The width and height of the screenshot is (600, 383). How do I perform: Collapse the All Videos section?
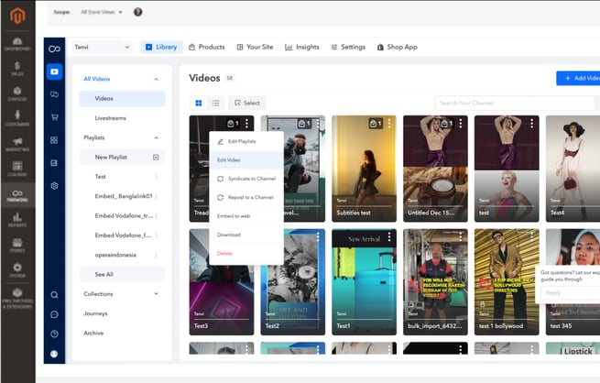coord(156,79)
